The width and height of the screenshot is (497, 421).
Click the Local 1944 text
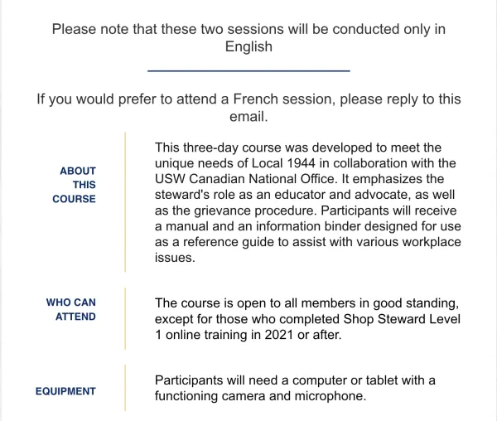[x=283, y=163]
